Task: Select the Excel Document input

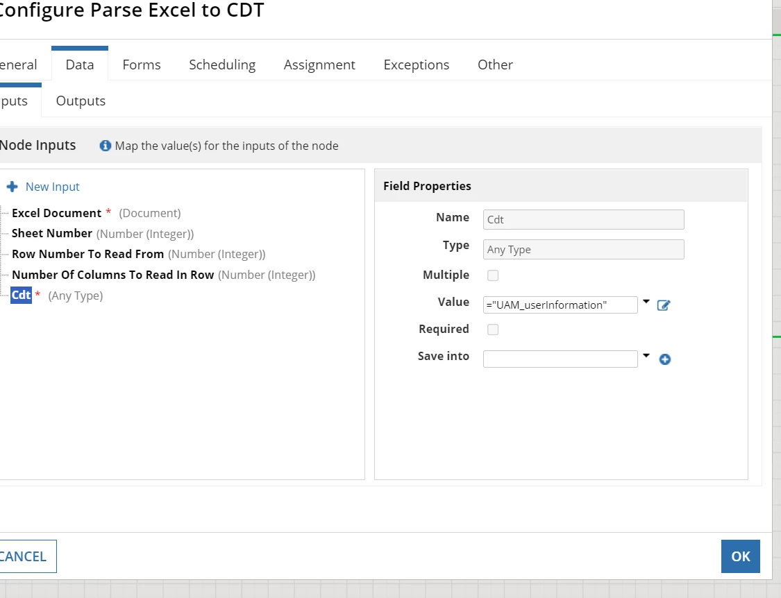Action: pos(56,213)
